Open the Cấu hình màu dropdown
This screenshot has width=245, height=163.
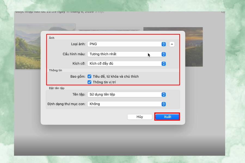(x=127, y=54)
